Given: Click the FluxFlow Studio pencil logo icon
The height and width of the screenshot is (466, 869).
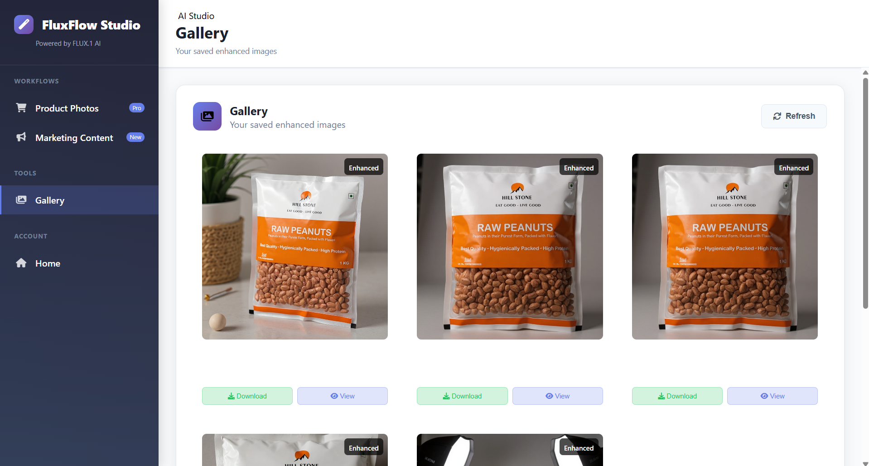Looking at the screenshot, I should (x=24, y=24).
